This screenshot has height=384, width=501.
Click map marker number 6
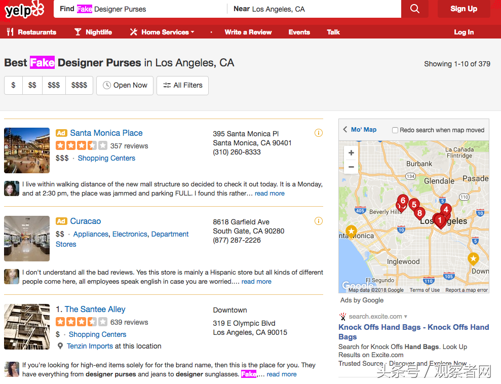403,201
